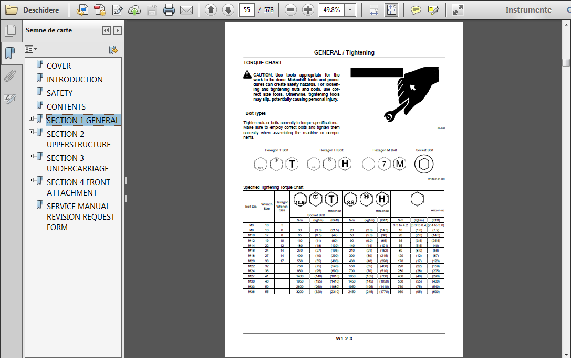Expand SECTION 4 FRONT ATTACHMENT tree node
571x358 pixels.
pos(32,180)
